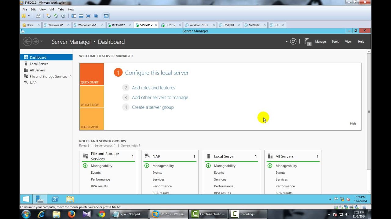Click the guest Start button

click(26, 199)
